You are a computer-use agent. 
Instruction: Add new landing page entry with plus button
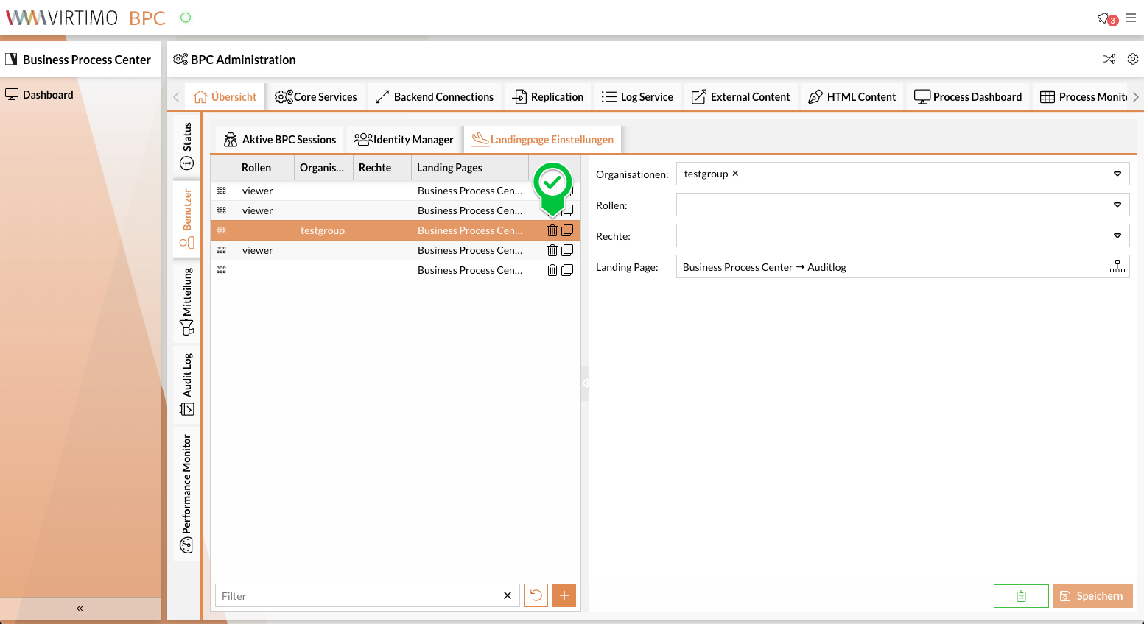click(564, 595)
